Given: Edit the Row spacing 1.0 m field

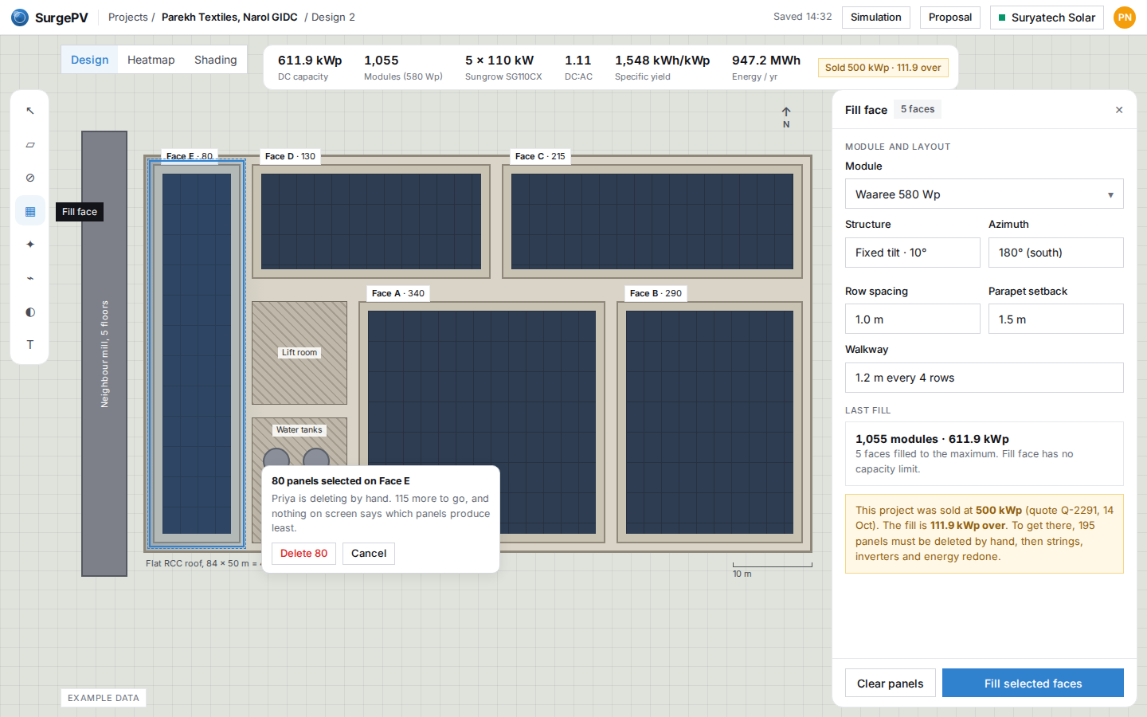Looking at the screenshot, I should [913, 319].
